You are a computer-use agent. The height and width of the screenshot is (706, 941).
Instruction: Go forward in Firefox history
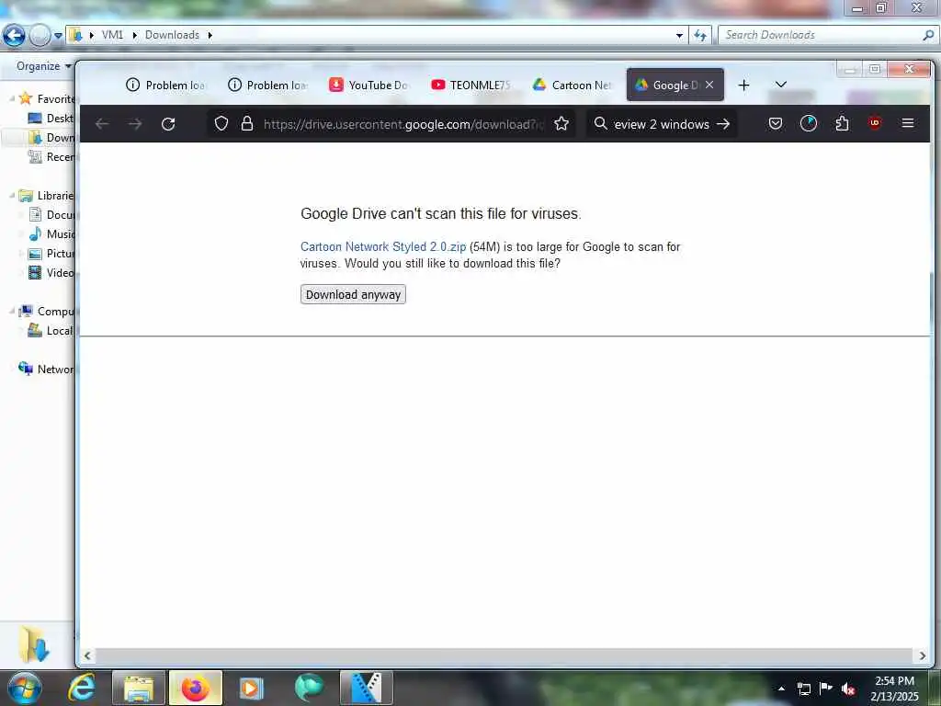135,124
